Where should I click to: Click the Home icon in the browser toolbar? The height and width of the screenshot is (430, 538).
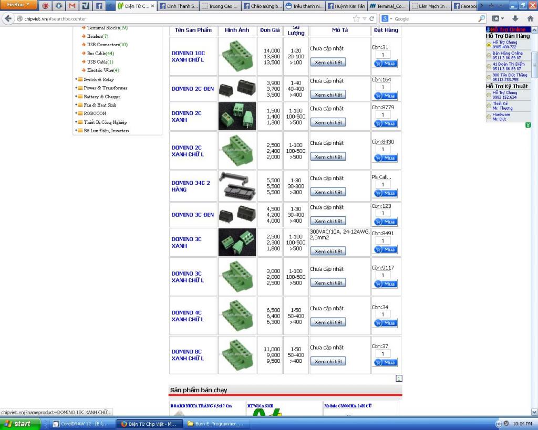point(531,18)
